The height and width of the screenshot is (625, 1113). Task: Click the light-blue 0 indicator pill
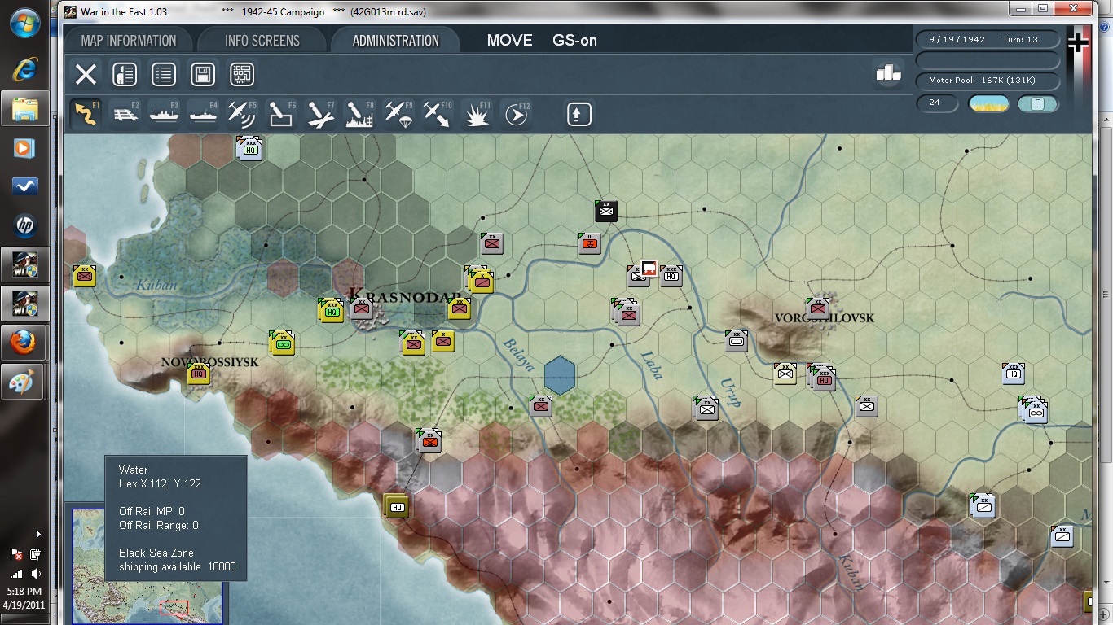point(1038,103)
